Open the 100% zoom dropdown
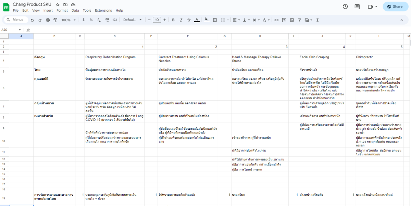 coord(68,20)
